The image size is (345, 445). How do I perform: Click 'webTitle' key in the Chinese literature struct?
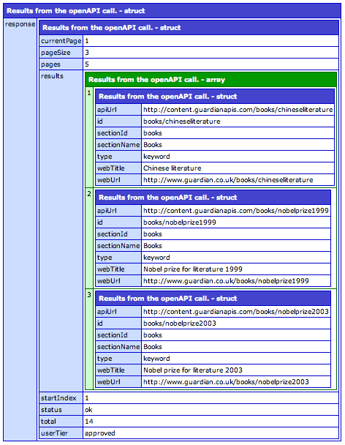(x=118, y=168)
